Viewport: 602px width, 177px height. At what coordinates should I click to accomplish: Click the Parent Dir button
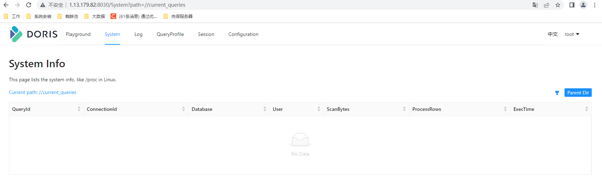pyautogui.click(x=578, y=93)
